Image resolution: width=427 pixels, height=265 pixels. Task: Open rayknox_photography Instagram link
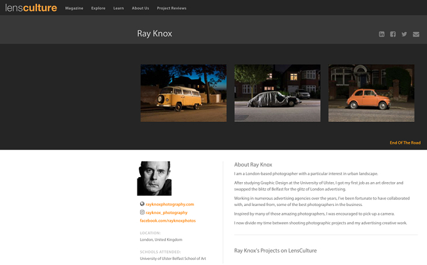(x=166, y=213)
